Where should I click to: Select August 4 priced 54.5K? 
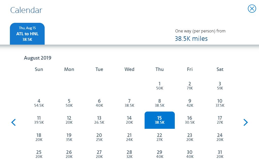tap(39, 103)
